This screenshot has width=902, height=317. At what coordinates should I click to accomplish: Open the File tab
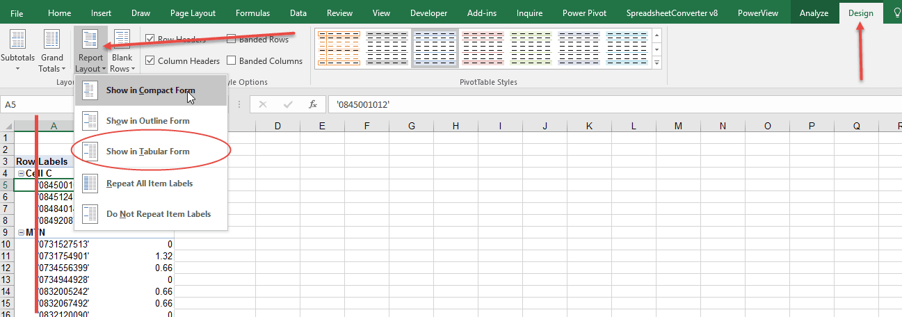tap(17, 13)
